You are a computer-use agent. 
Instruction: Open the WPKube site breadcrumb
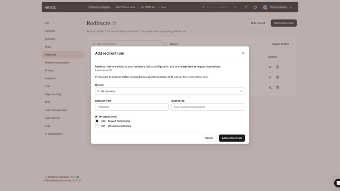tap(148, 7)
